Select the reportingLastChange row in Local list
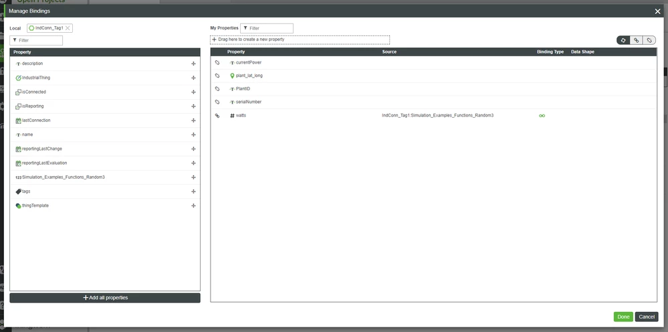This screenshot has width=668, height=332. coord(105,149)
